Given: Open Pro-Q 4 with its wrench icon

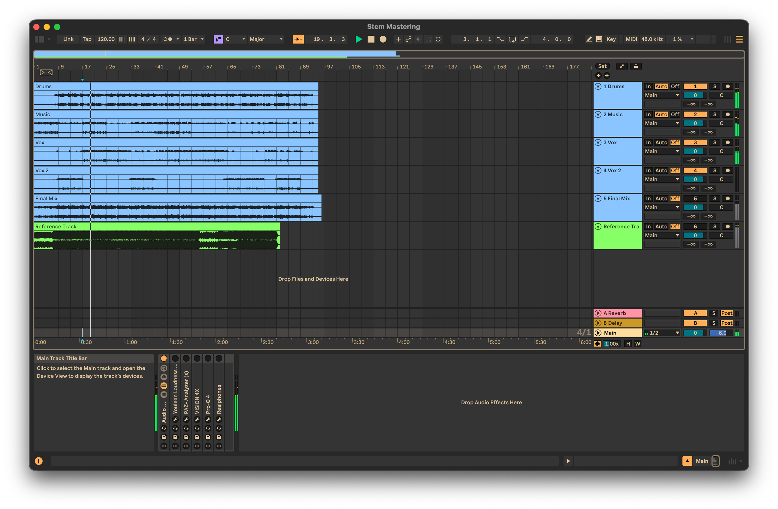Looking at the screenshot, I should click(x=208, y=420).
